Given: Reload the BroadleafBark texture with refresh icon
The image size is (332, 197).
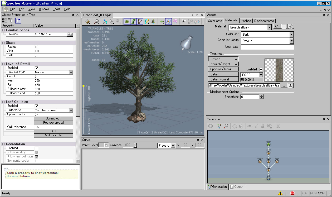Looking at the screenshot, I should [290, 85].
